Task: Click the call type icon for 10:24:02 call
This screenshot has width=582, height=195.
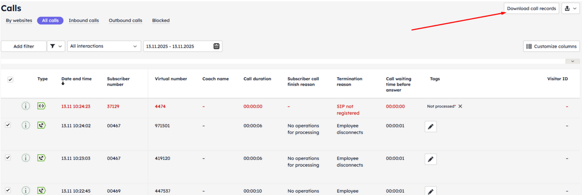Action: point(42,125)
